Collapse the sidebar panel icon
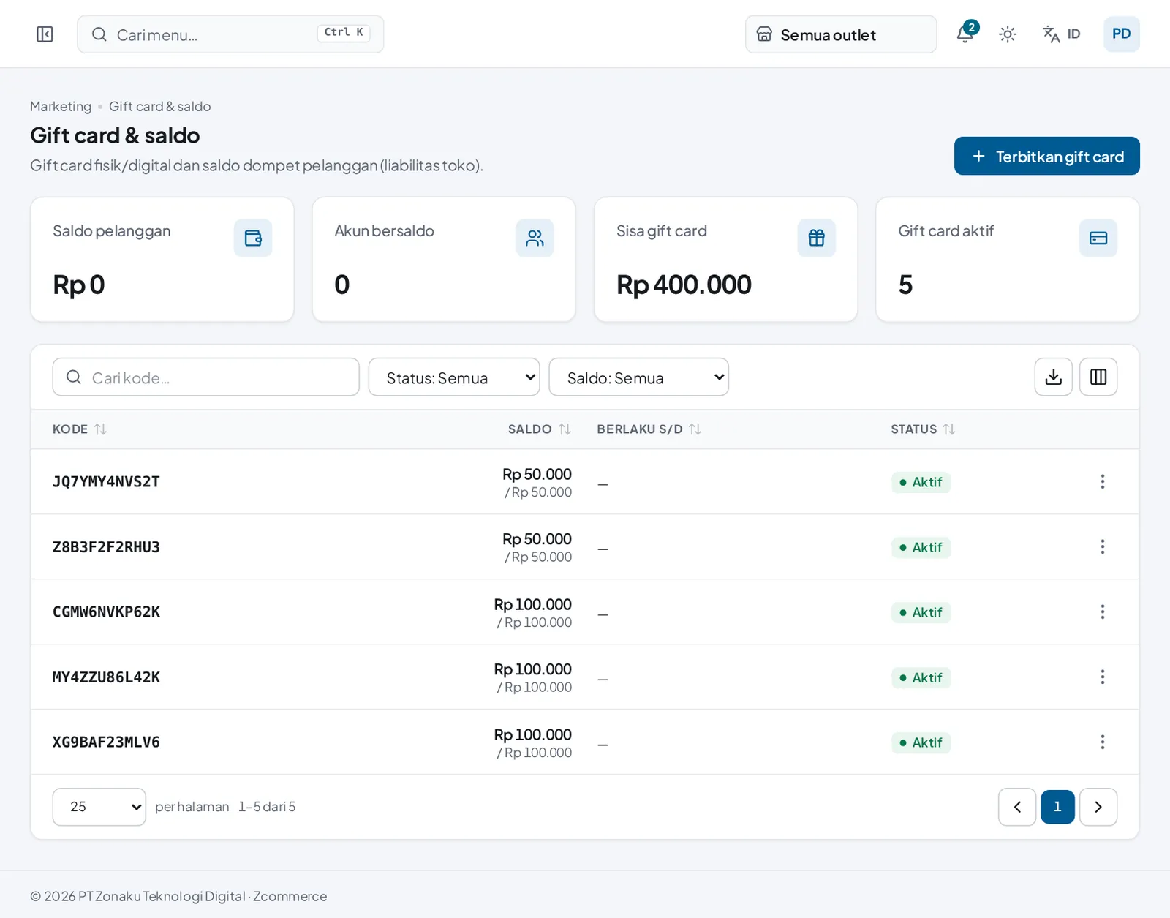Image resolution: width=1170 pixels, height=918 pixels. (x=45, y=34)
